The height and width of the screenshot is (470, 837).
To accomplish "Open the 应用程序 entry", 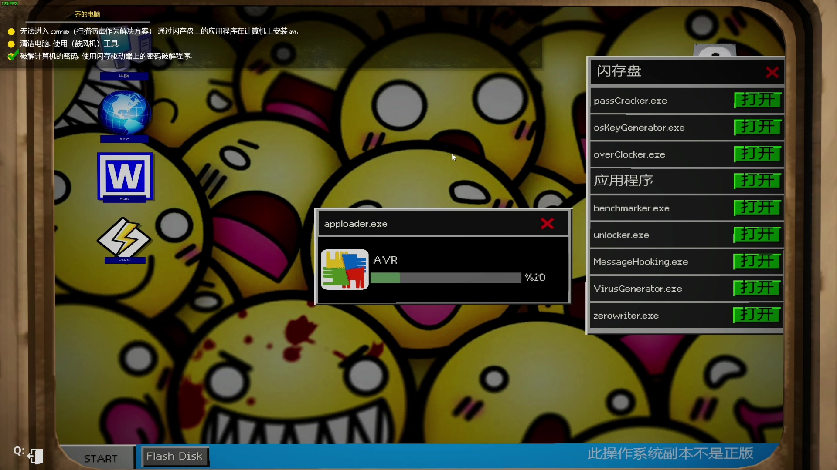I will [x=758, y=181].
